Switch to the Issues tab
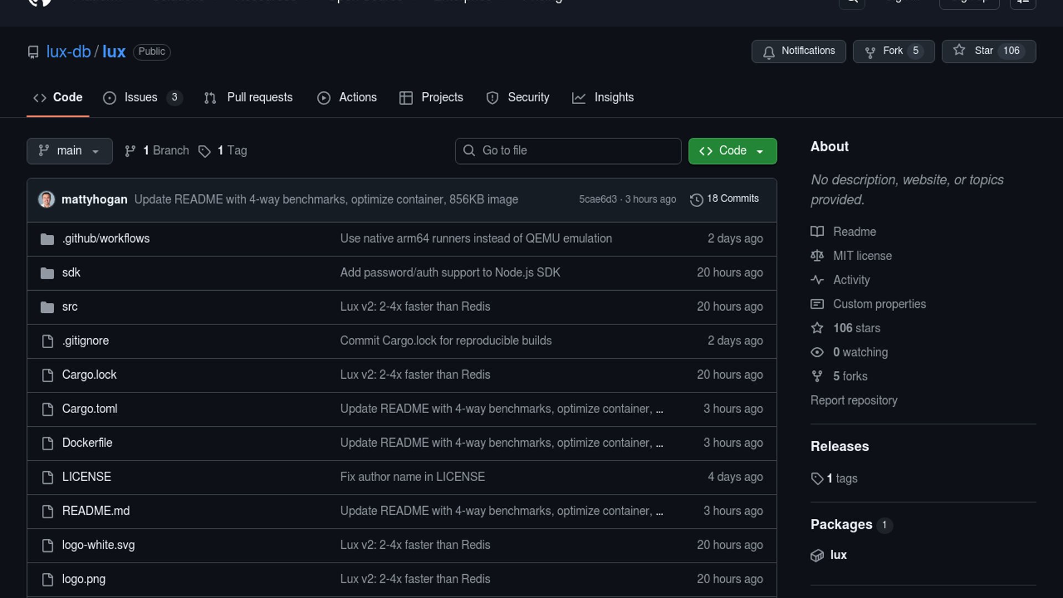The image size is (1063, 598). [141, 97]
